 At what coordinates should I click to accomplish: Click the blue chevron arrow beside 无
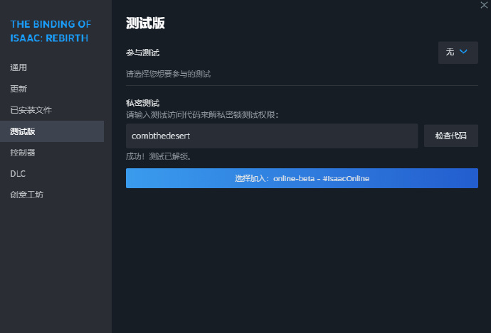pos(464,52)
